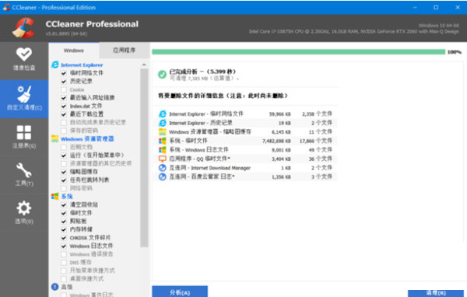Switch to the Windows tab
Screen dimensions: 467x297
click(74, 51)
